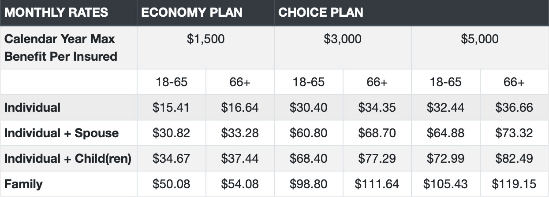Select the Individual + Child(ren) row label

(x=68, y=158)
